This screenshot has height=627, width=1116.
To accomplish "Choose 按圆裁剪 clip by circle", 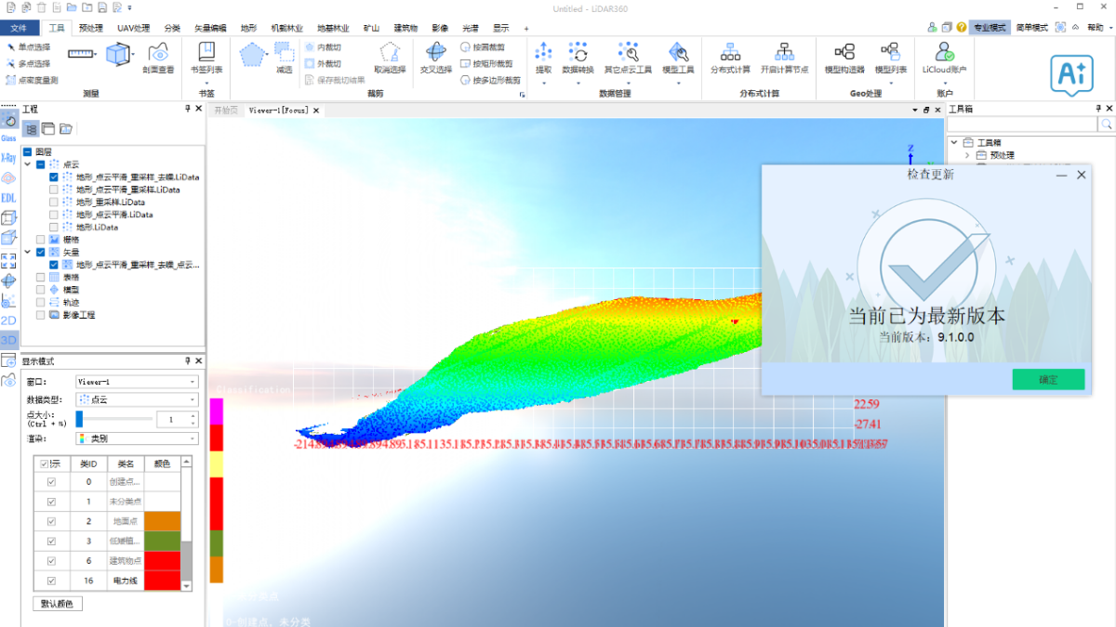I will [x=484, y=46].
